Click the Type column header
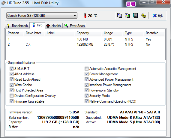 [133, 33]
